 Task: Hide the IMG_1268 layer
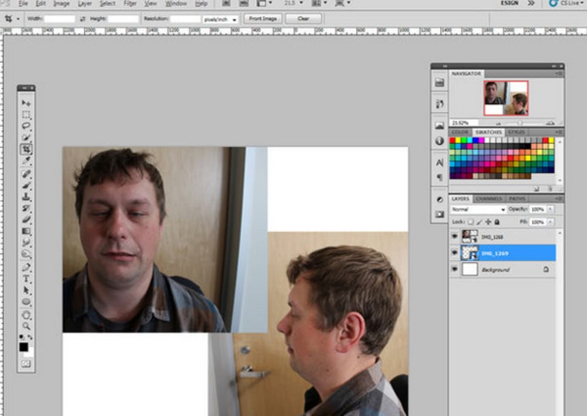click(455, 236)
